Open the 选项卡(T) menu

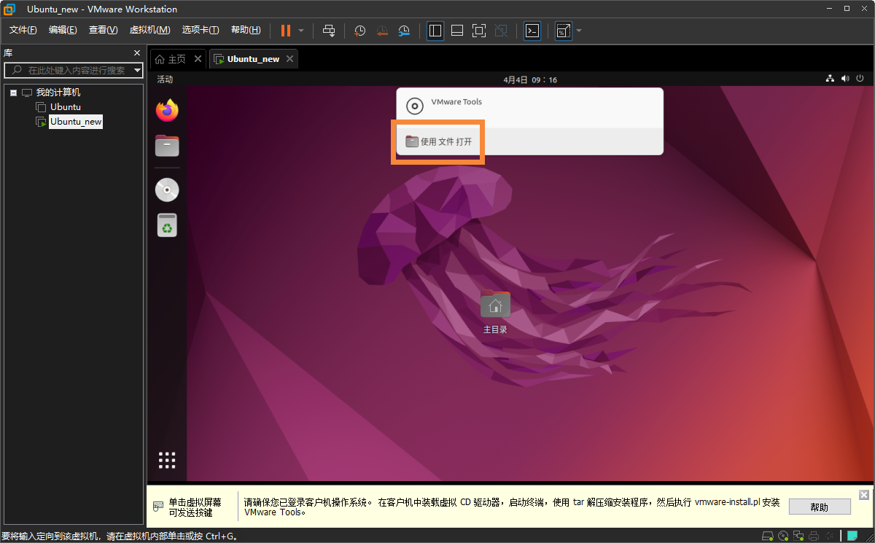201,30
